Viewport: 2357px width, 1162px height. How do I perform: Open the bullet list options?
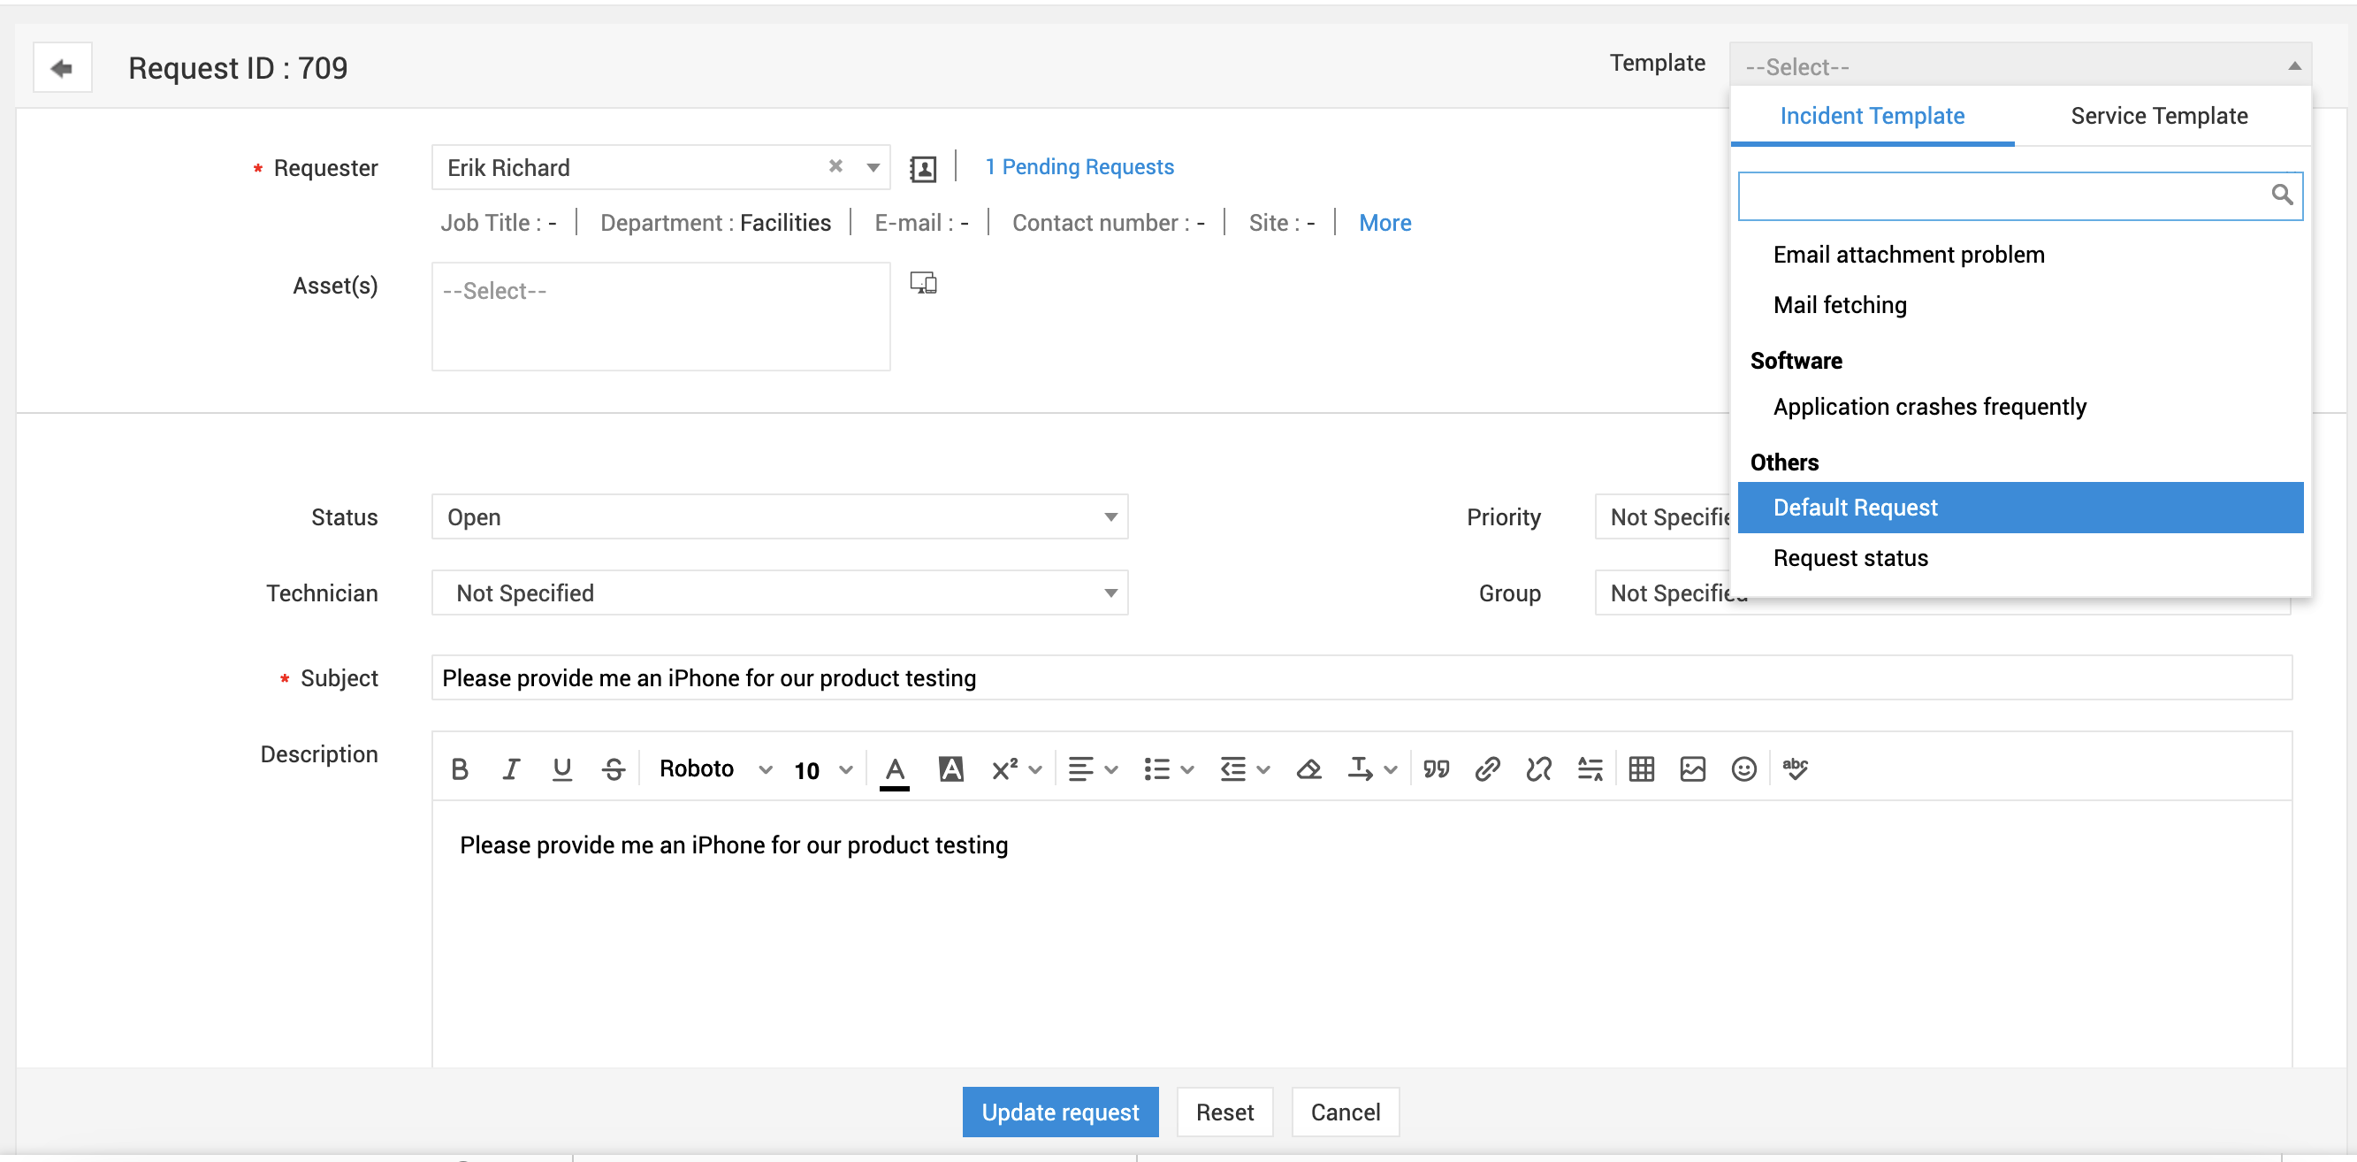point(1169,768)
